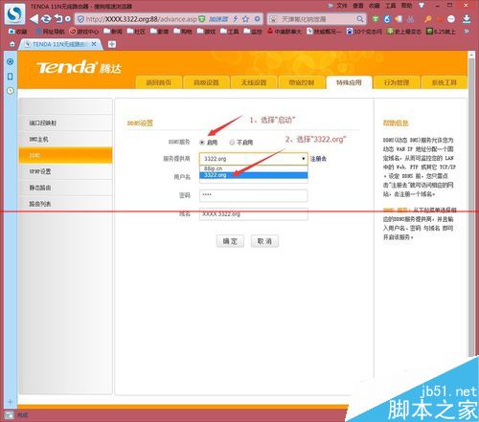Open the dropdown arrow beside the undo icon
The height and width of the screenshot is (422, 479).
67,19
